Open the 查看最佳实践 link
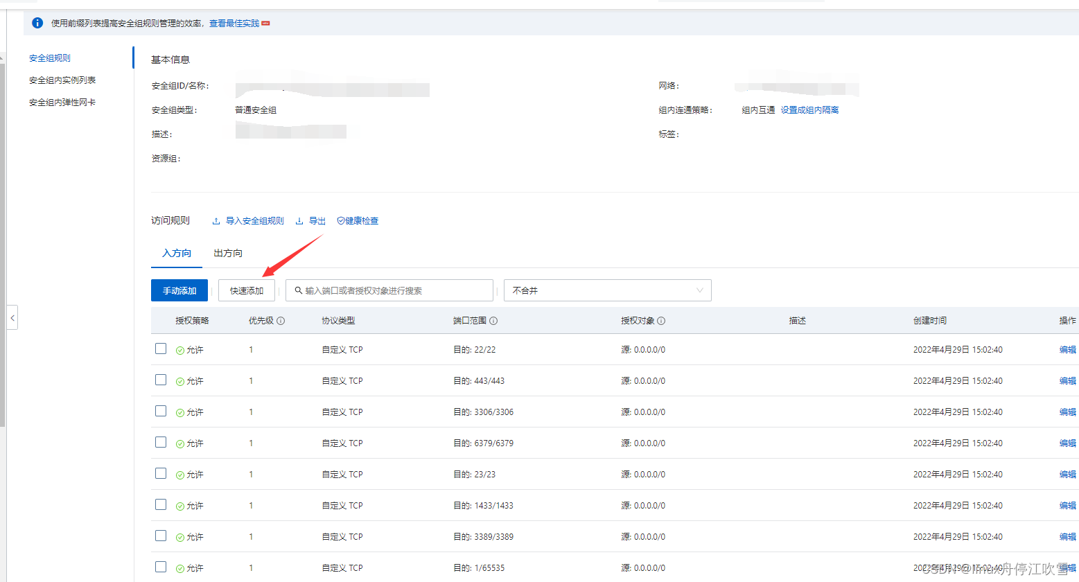1079x582 pixels. pyautogui.click(x=234, y=24)
